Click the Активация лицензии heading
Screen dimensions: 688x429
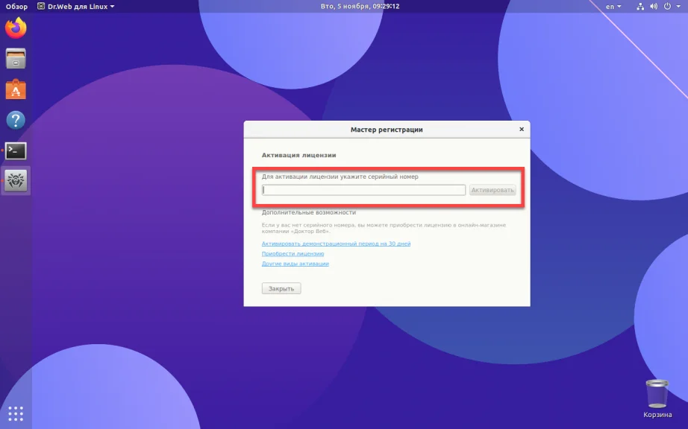coord(298,155)
